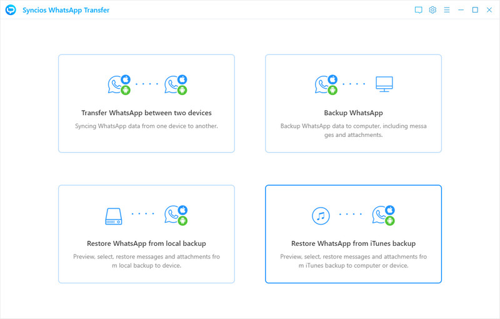Click the Syncios logo icon in title bar

click(x=11, y=10)
